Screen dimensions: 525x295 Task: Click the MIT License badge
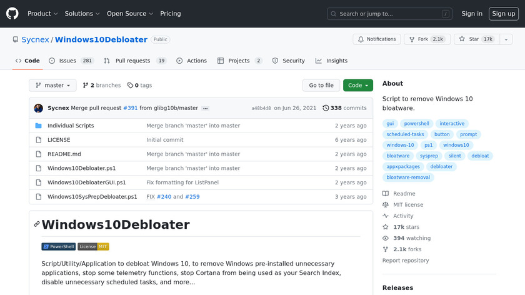point(93,247)
